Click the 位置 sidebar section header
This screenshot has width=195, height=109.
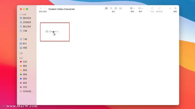coord(21,53)
